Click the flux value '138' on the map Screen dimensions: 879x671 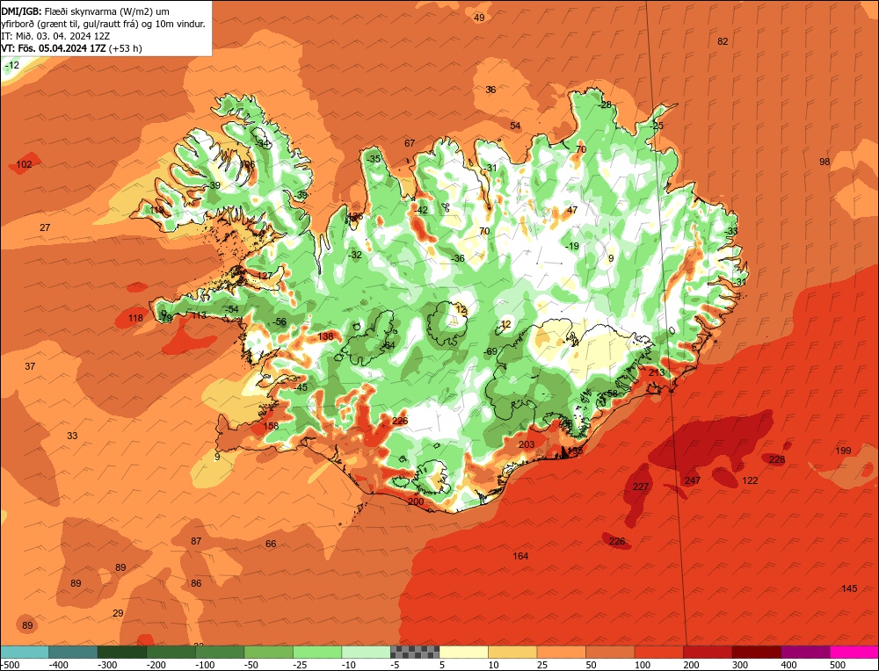(325, 336)
